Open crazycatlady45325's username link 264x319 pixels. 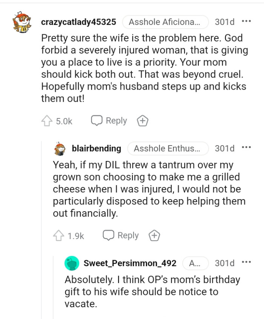click(78, 22)
